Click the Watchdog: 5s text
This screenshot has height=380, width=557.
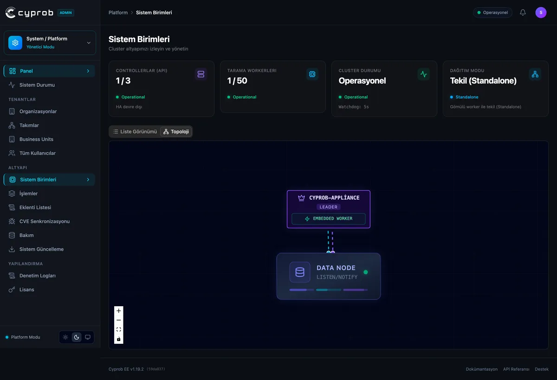pyautogui.click(x=354, y=107)
